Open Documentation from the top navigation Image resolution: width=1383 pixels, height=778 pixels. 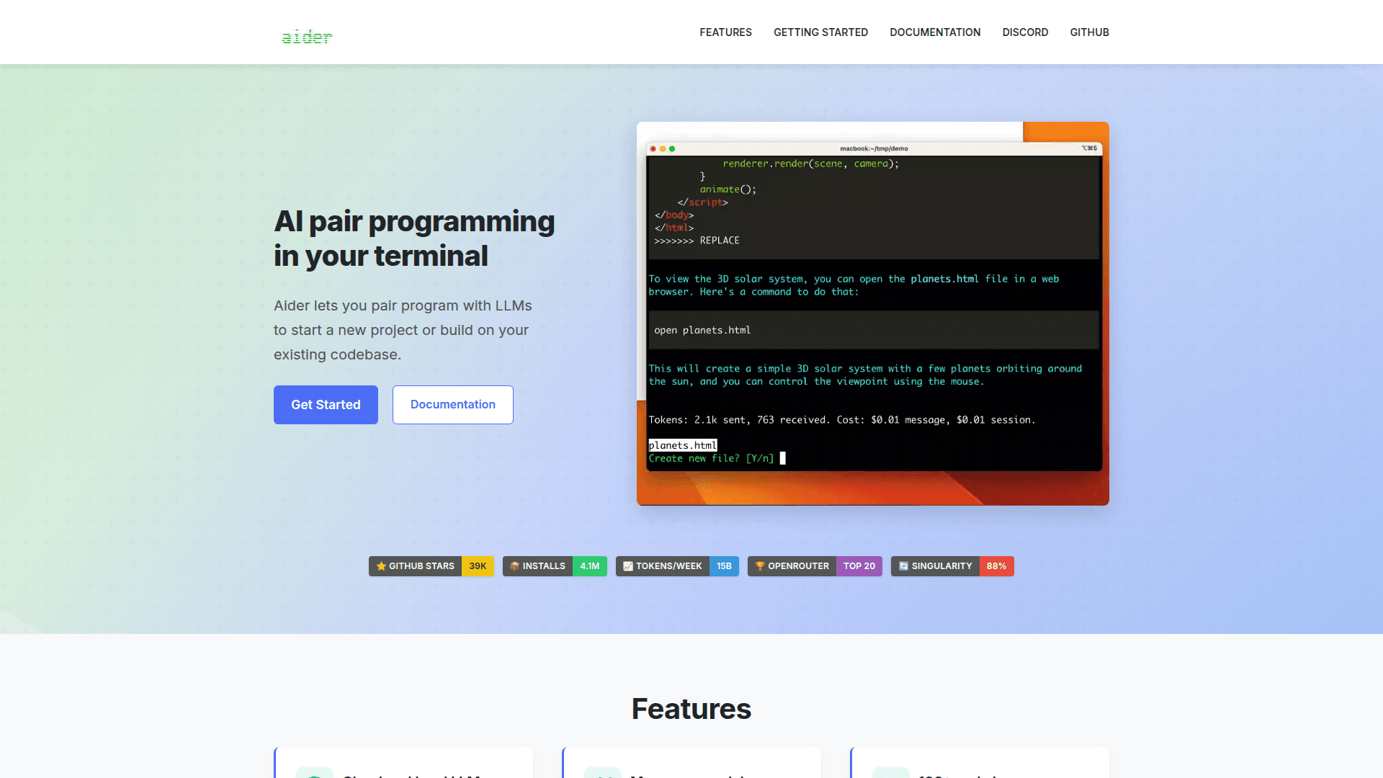(935, 32)
